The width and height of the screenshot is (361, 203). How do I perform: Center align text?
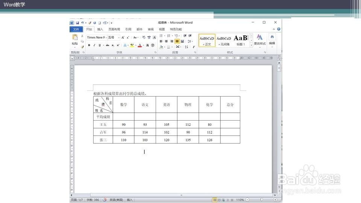pos(166,41)
